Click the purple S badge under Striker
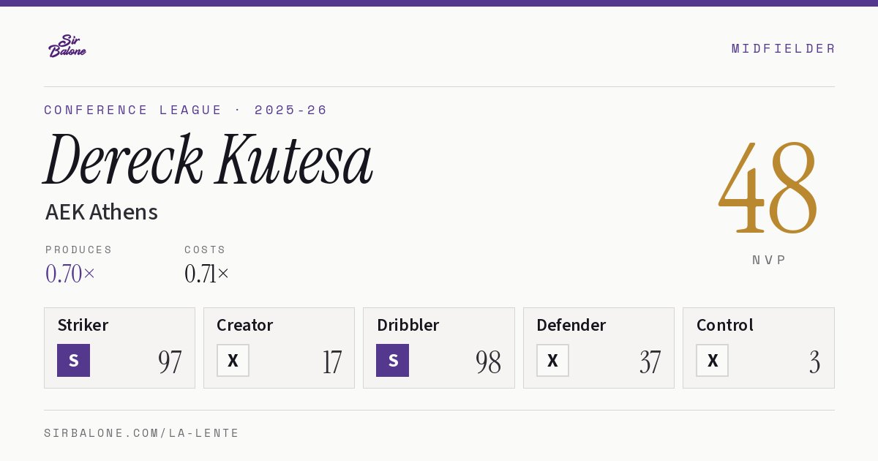 (73, 360)
